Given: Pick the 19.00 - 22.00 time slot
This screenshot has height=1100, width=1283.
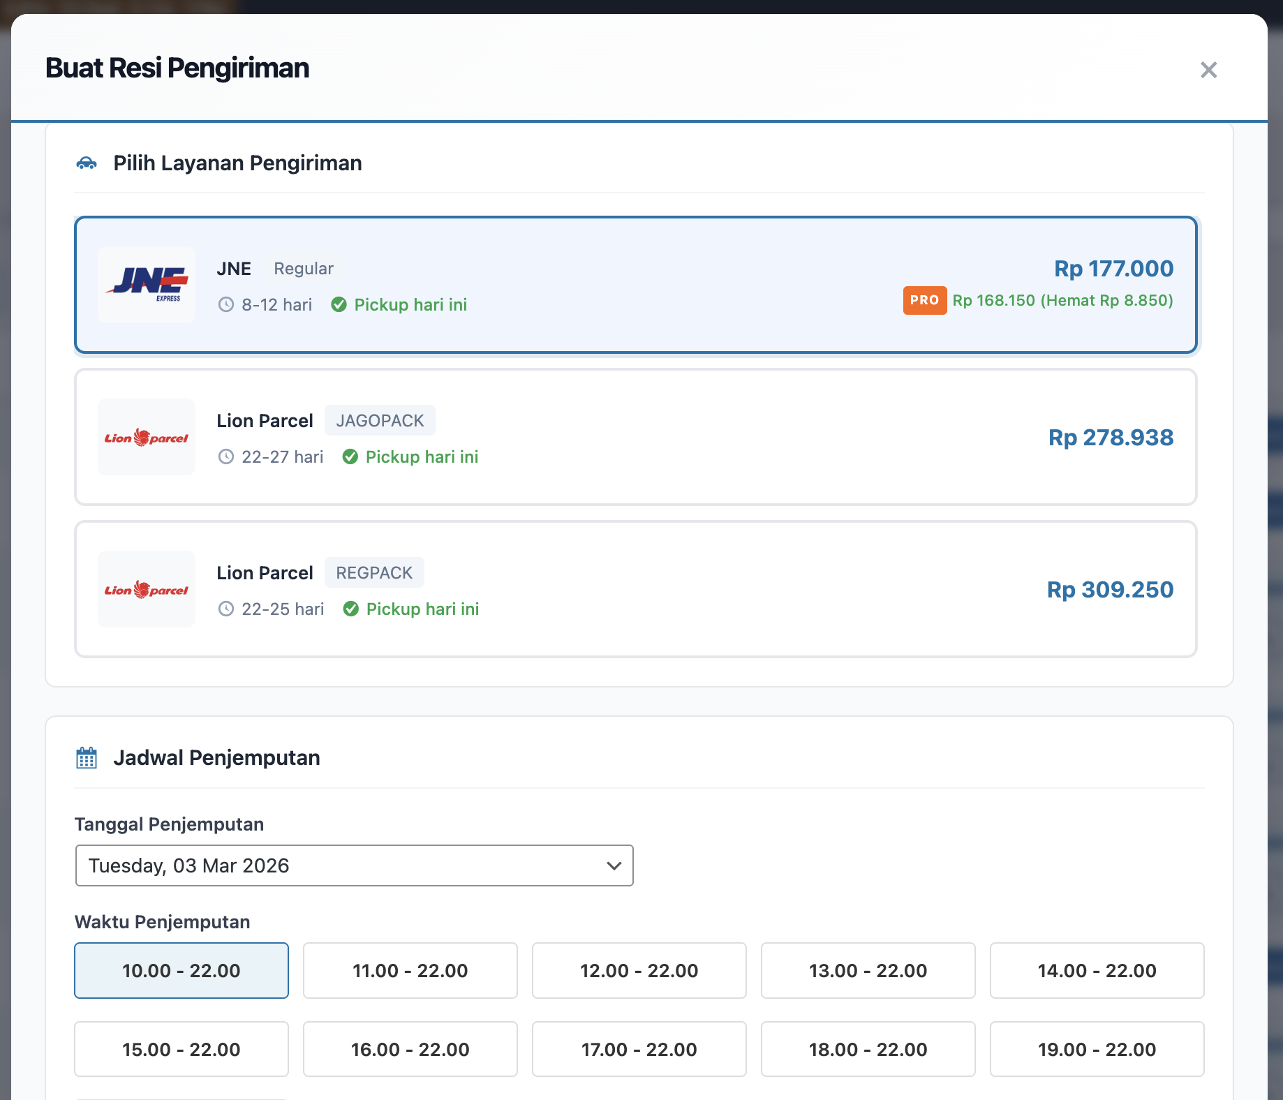Looking at the screenshot, I should pos(1097,1049).
